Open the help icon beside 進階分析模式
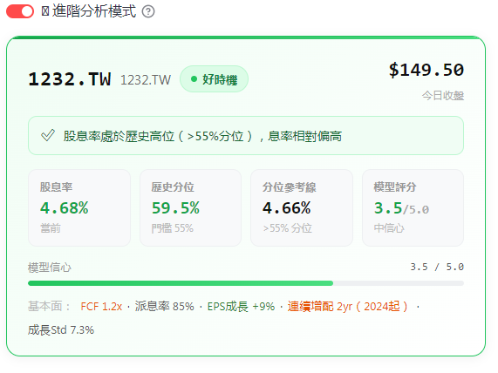 point(148,11)
